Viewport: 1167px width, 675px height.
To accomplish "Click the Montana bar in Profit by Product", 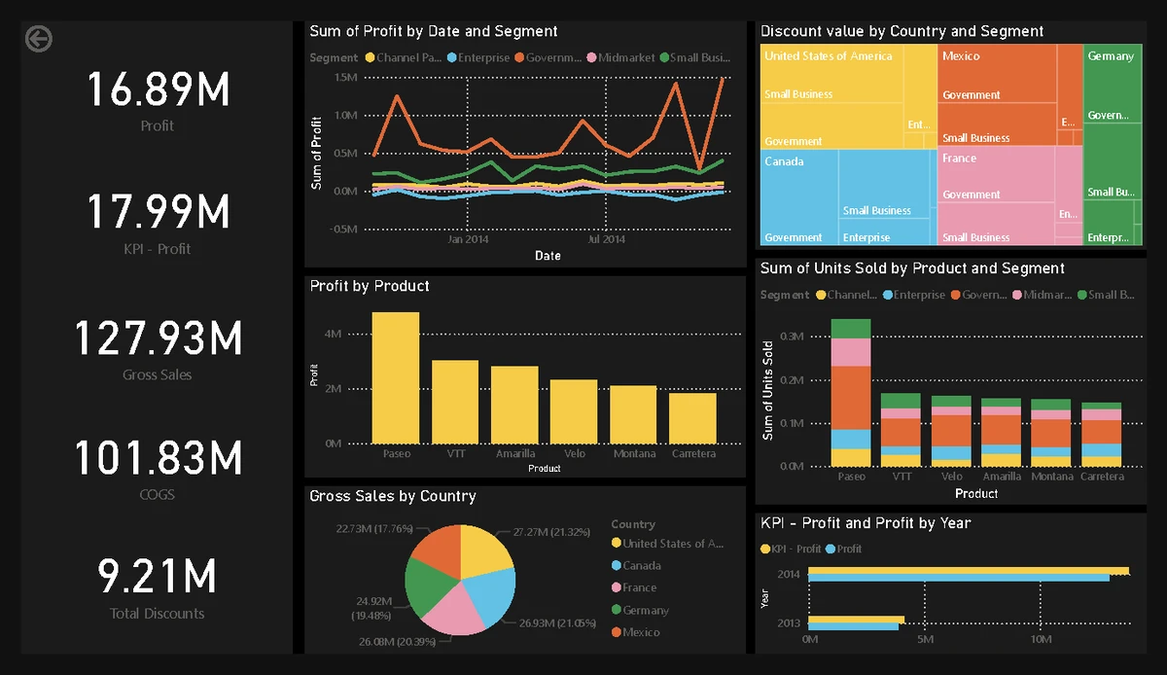I will pos(633,414).
